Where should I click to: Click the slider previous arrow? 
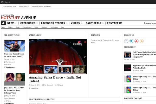pos(31,57)
